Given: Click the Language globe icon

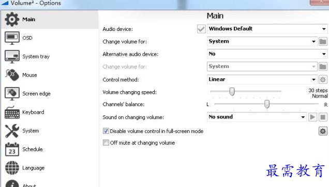Looking at the screenshot, I should (12, 168).
